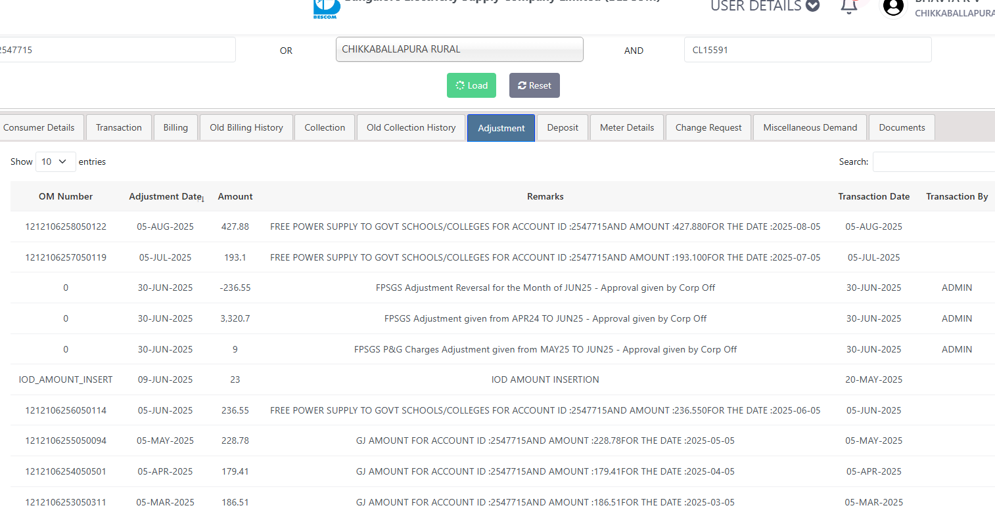Open the Old Billing History tab
The width and height of the screenshot is (995, 514).
[x=246, y=127]
